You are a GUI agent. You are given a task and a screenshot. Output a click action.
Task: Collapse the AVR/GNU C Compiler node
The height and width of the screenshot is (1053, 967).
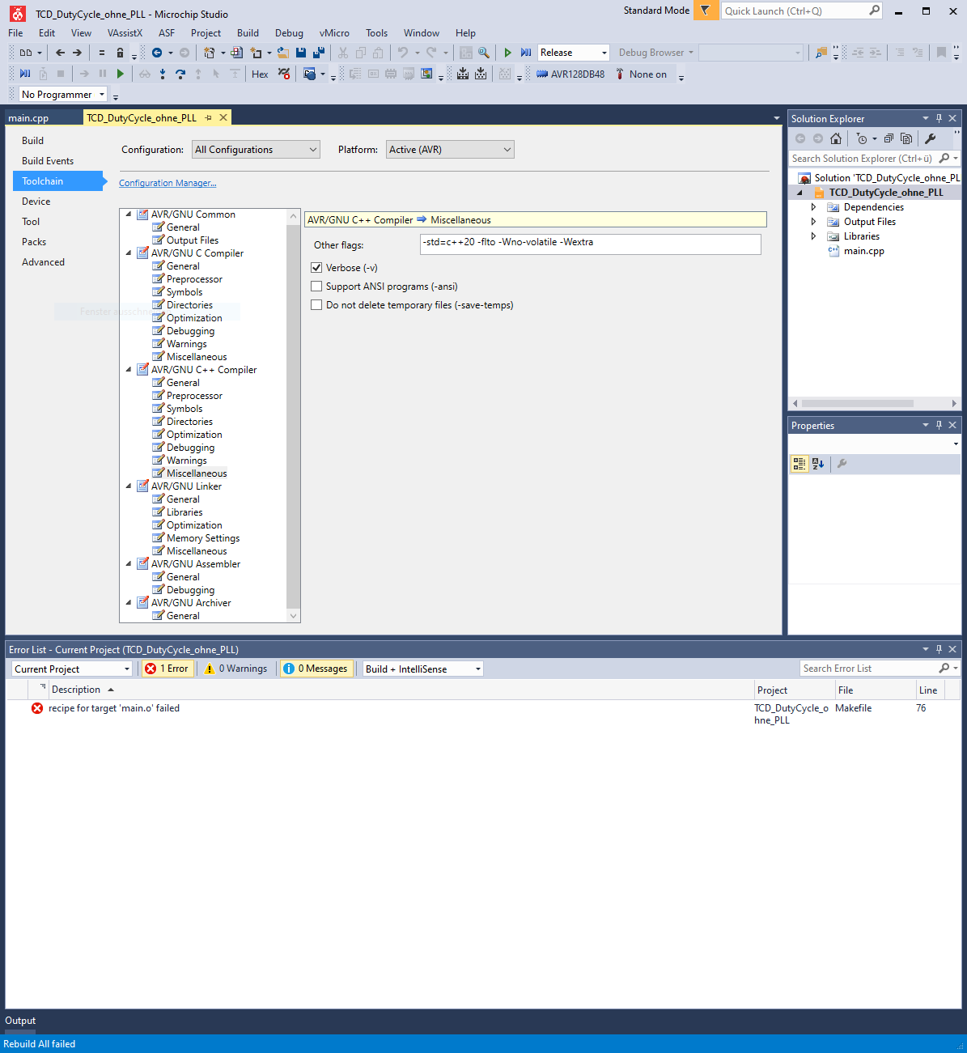129,253
